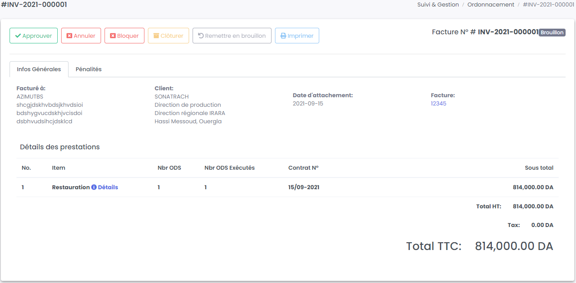The image size is (576, 283).
Task: Switch to the Pénalités tab
Action: click(88, 69)
